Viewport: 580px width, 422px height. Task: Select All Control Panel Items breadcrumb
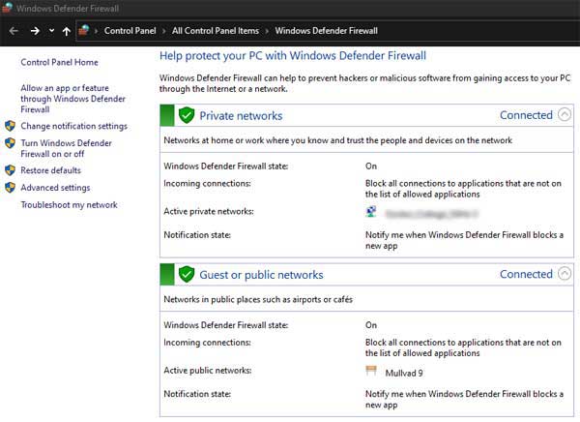216,31
